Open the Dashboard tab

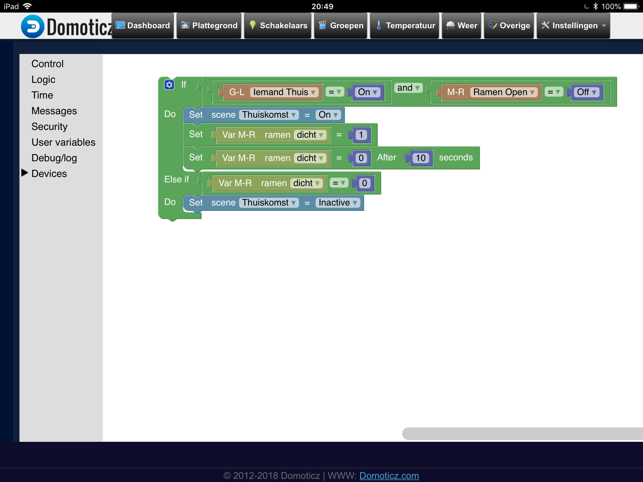click(x=143, y=26)
